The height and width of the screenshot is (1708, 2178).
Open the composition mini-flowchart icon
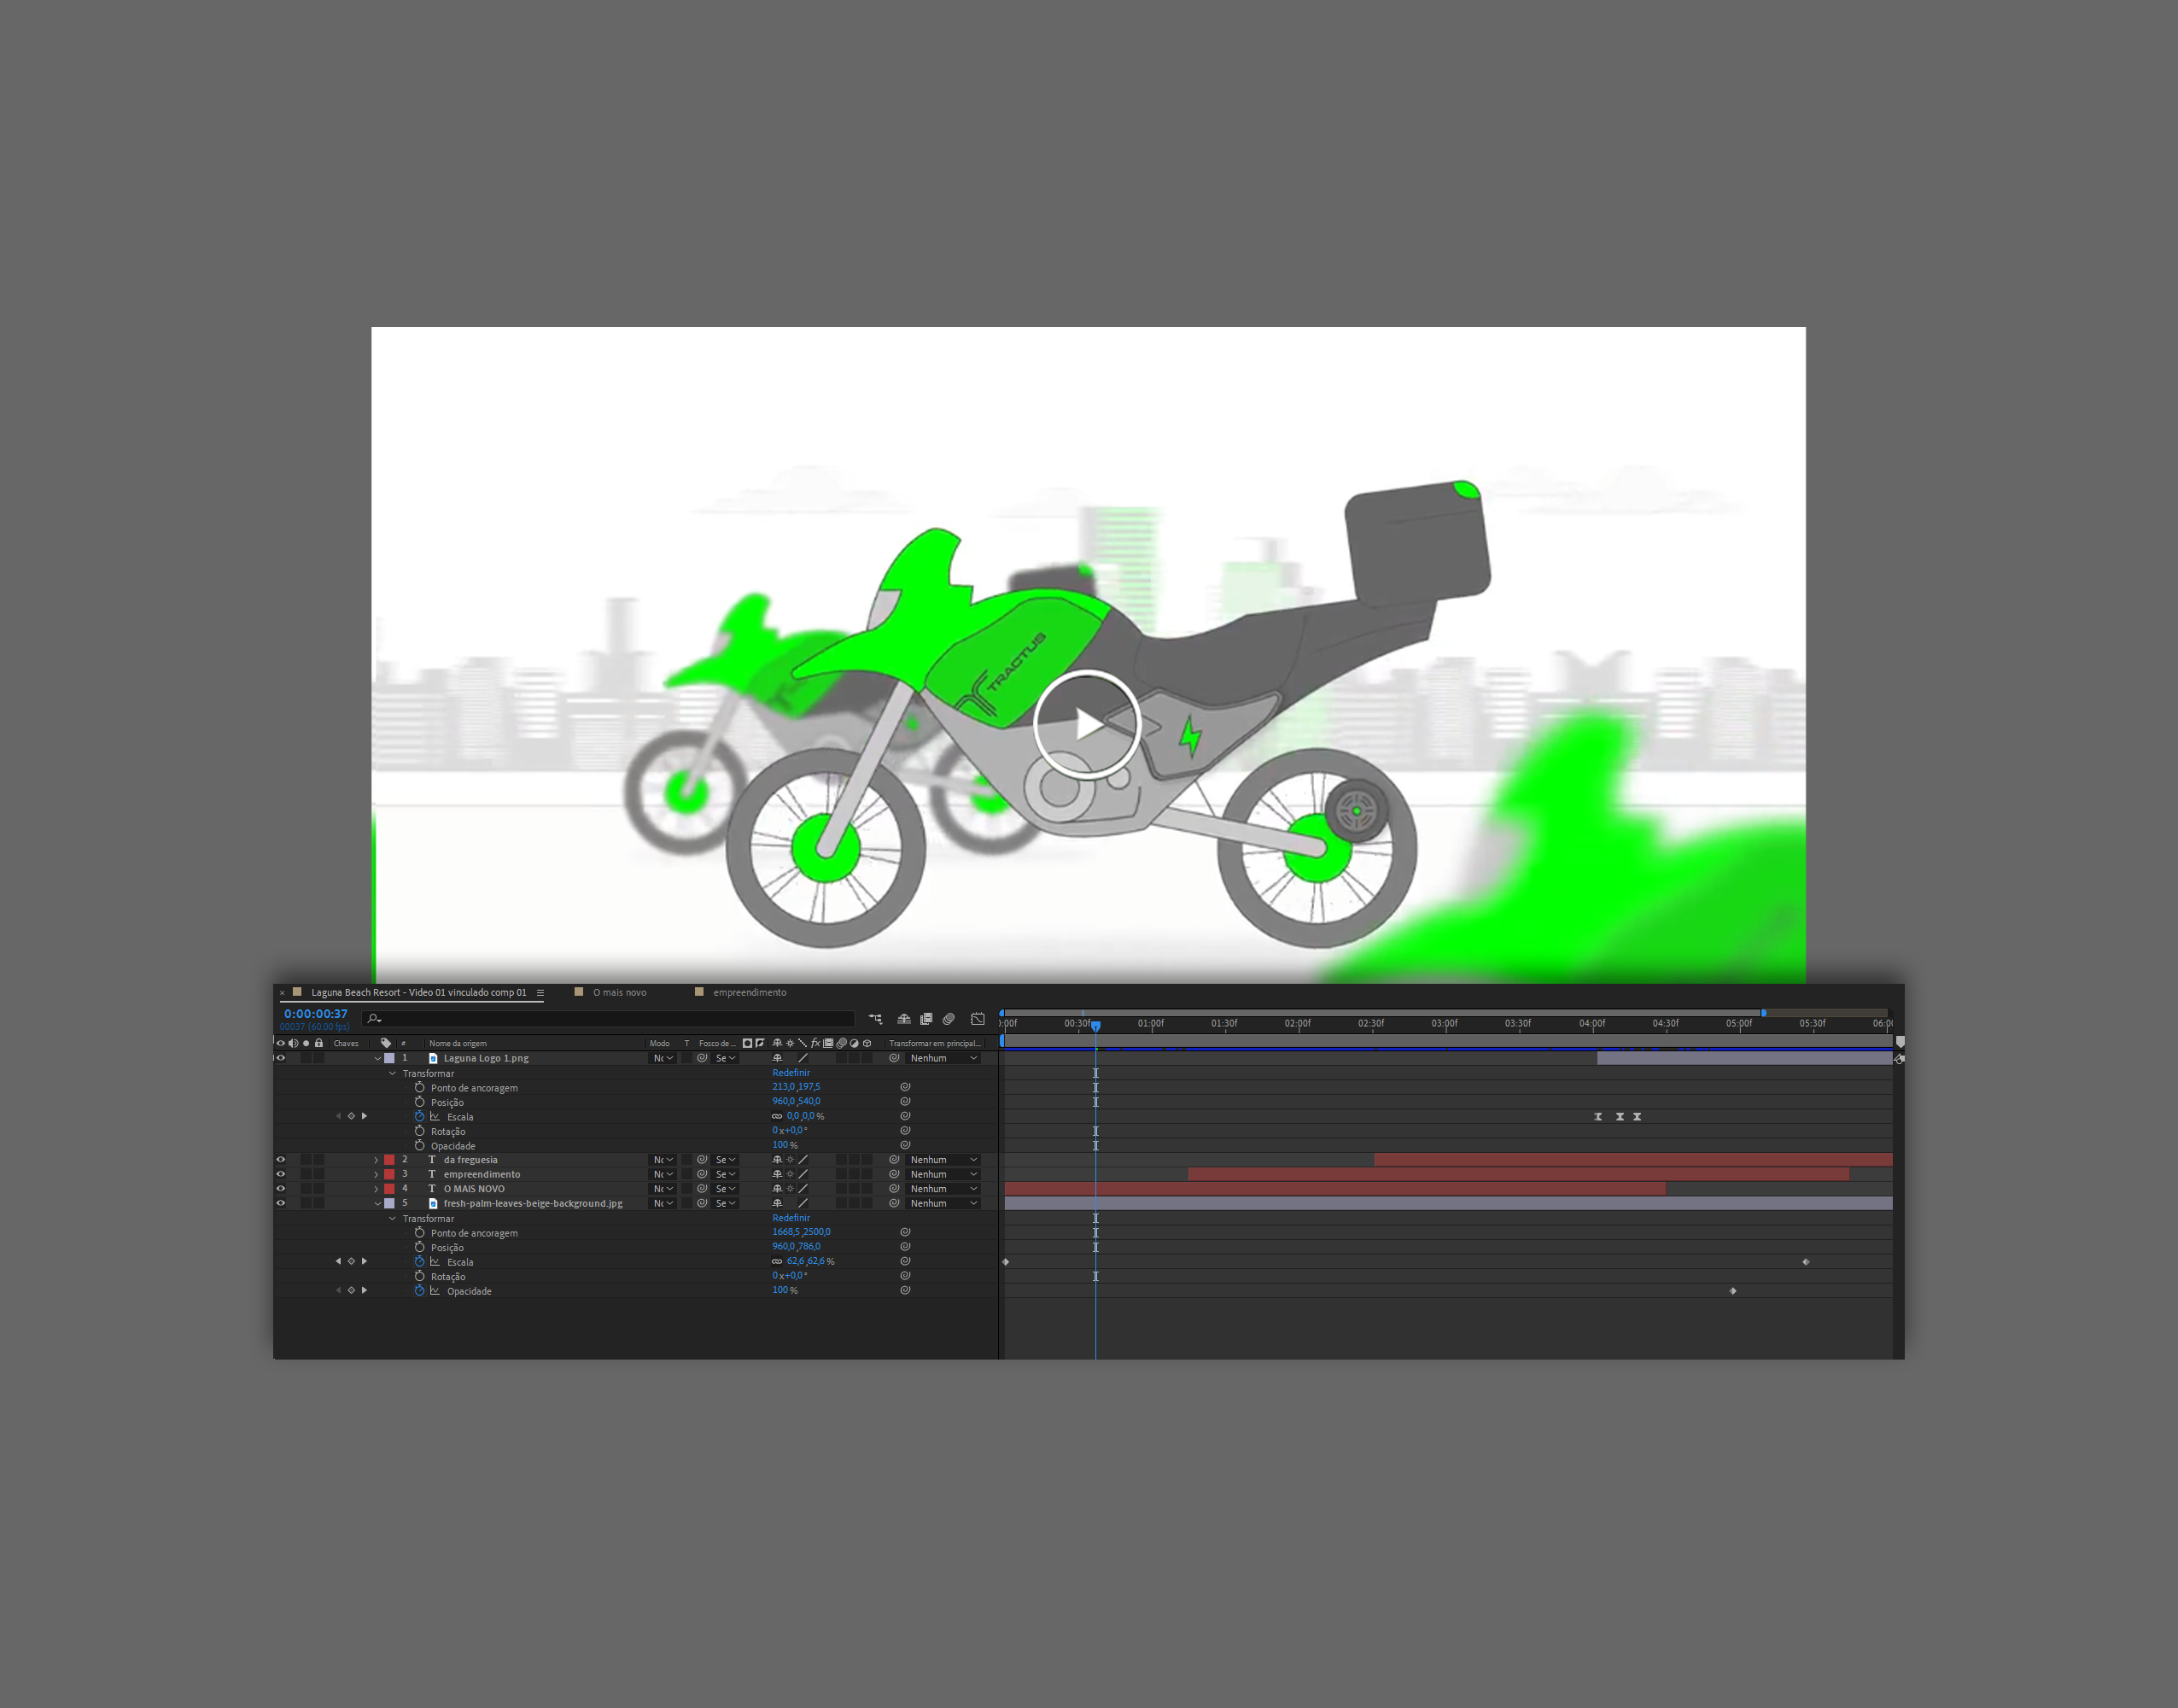[876, 1019]
